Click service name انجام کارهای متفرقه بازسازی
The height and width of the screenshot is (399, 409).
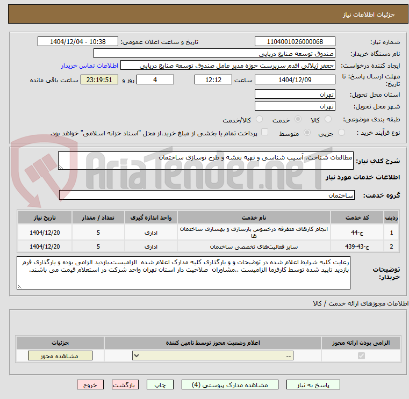(x=254, y=233)
